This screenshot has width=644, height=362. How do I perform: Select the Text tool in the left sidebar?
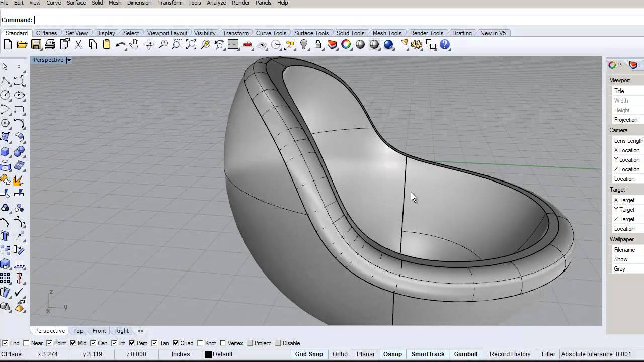(x=5, y=236)
